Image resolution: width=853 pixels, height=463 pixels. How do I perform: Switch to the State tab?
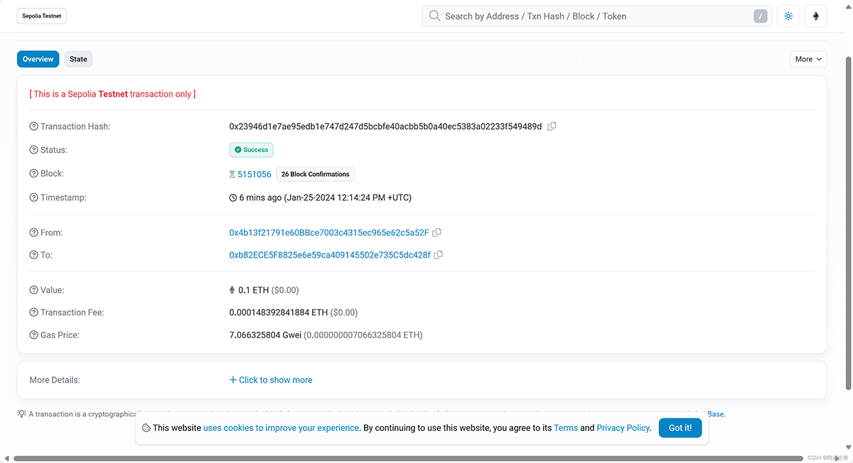78,59
